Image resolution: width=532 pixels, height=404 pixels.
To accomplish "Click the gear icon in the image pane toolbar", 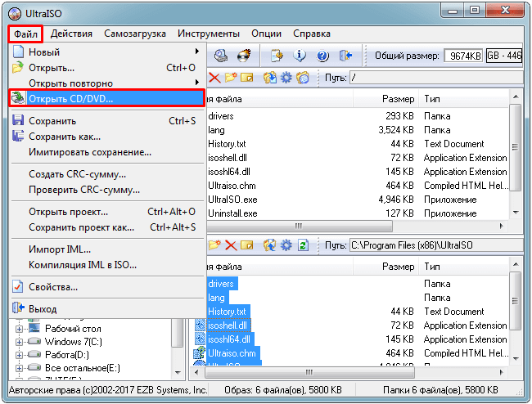I will (x=286, y=78).
